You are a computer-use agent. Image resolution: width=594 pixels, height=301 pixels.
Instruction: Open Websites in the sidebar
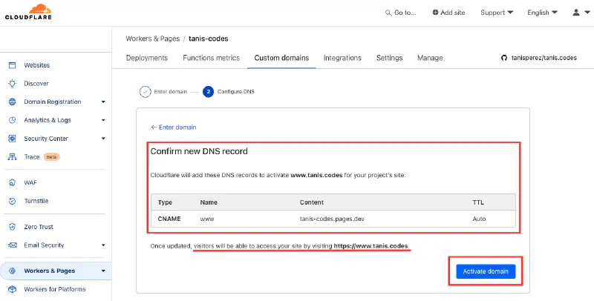pyautogui.click(x=36, y=65)
